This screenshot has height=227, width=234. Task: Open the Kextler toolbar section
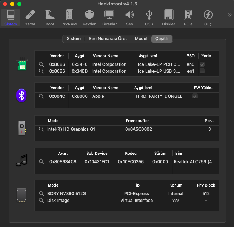(x=89, y=18)
